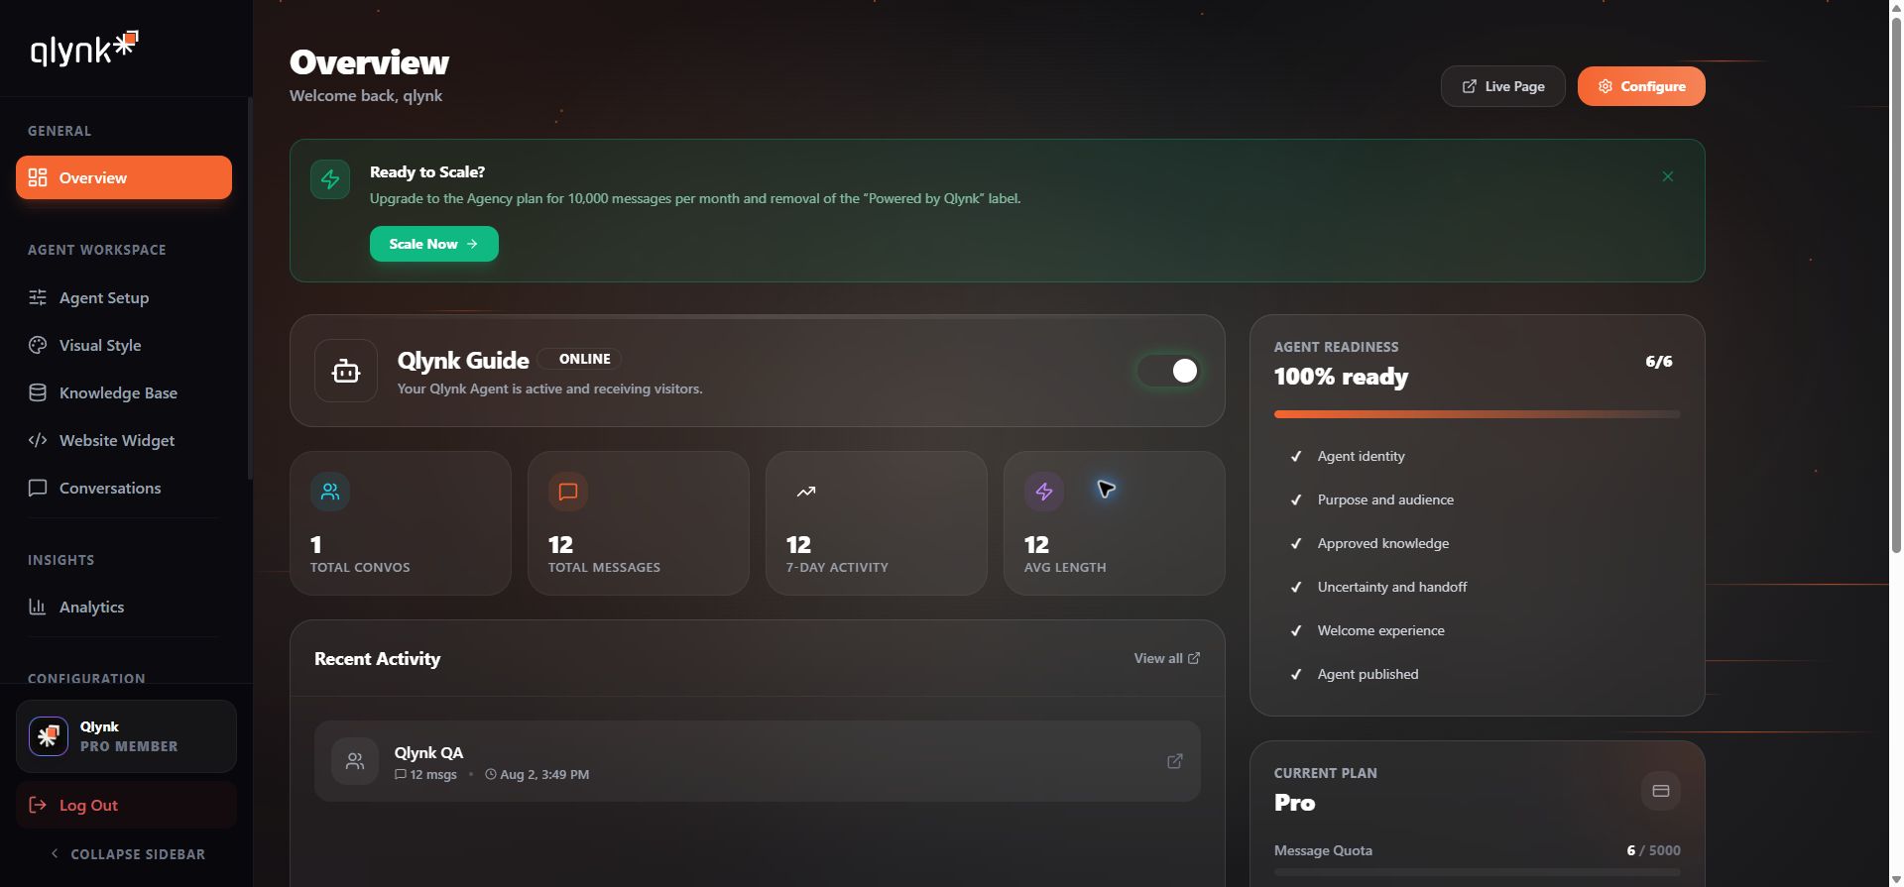This screenshot has height=887, width=1904.
Task: Click the Overview grid icon in sidebar
Action: tap(38, 177)
